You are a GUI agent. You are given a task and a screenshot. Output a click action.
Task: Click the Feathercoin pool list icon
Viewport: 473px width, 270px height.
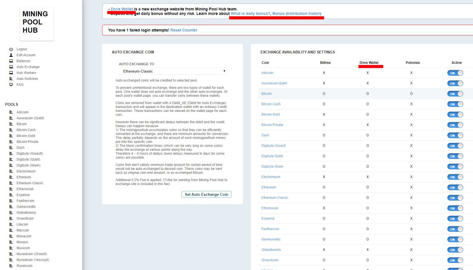(x=11, y=201)
